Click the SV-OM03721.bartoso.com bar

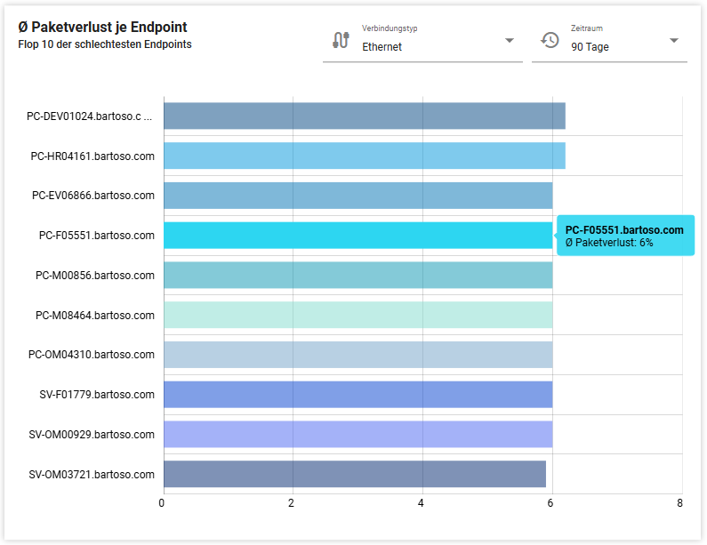(354, 474)
